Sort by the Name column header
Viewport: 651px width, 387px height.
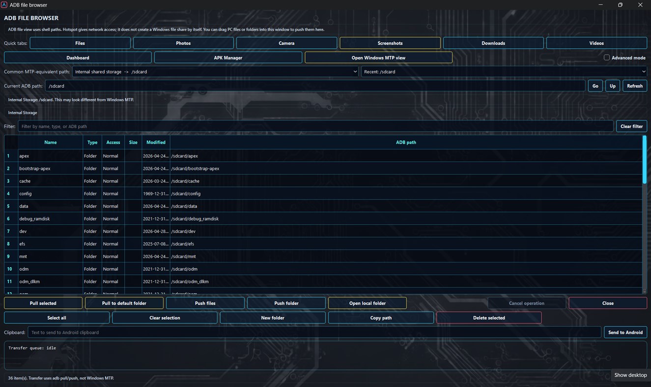(51, 143)
